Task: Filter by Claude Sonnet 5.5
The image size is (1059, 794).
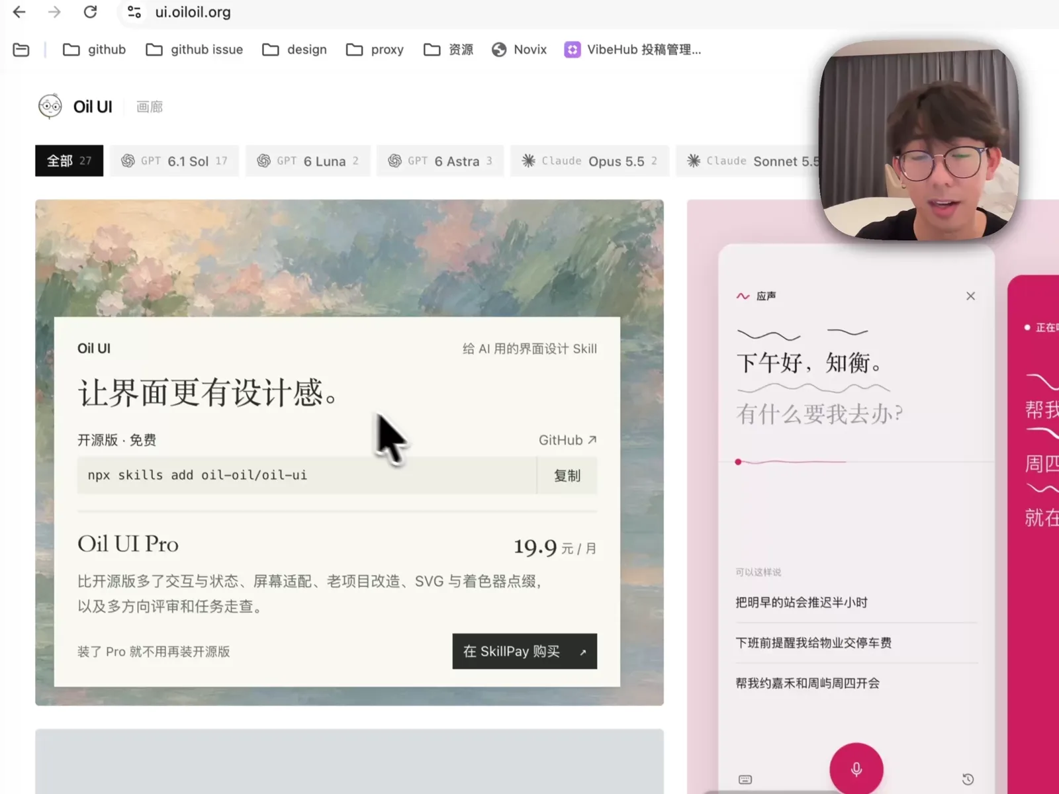Action: (x=748, y=161)
